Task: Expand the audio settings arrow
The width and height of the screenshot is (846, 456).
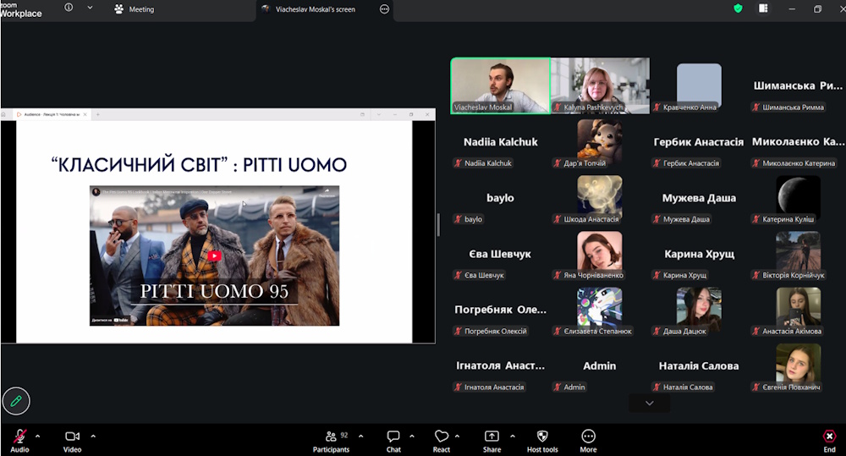Action: pos(38,436)
